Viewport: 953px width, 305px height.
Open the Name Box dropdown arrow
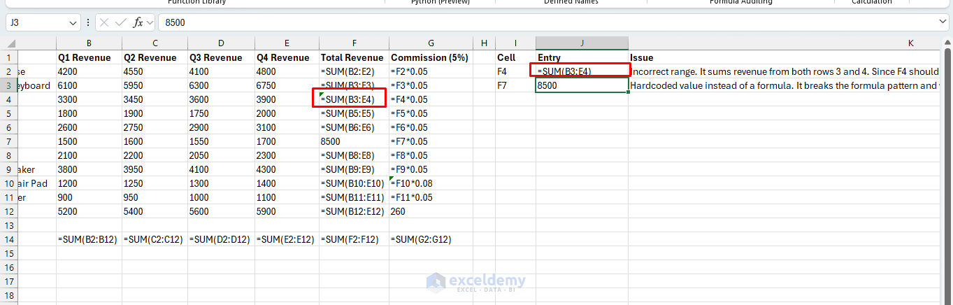pyautogui.click(x=74, y=22)
